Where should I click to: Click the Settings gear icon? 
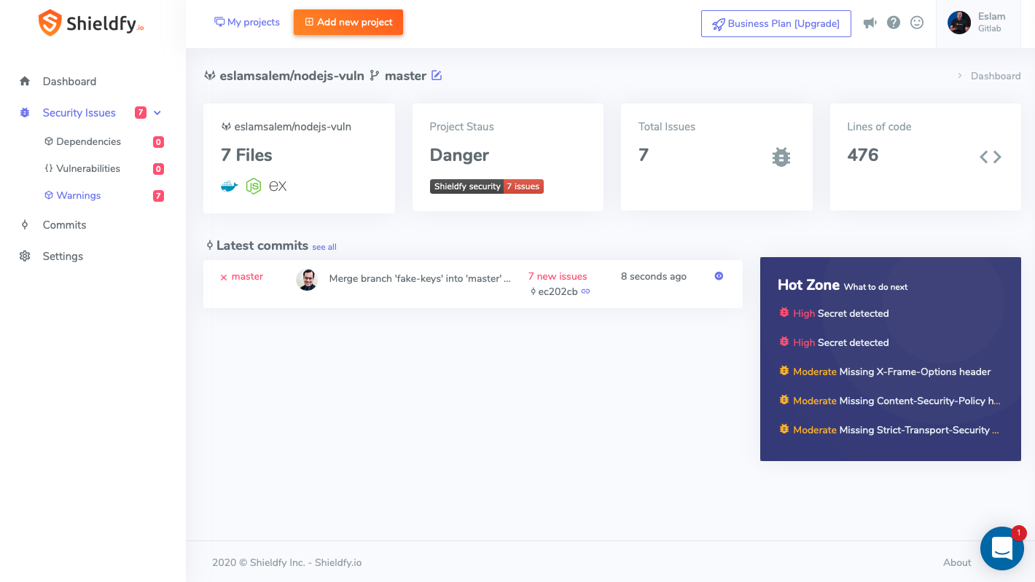(25, 256)
